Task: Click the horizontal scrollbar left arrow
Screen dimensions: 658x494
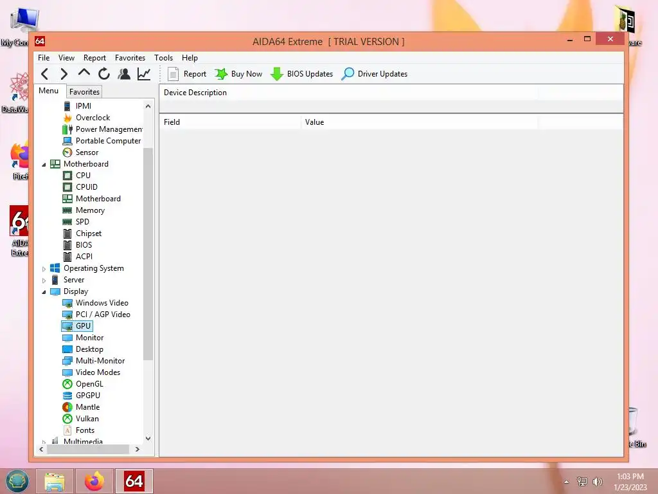Action: 41,449
